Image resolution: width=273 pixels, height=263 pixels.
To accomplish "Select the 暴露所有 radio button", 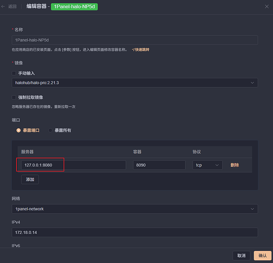I will pos(50,130).
